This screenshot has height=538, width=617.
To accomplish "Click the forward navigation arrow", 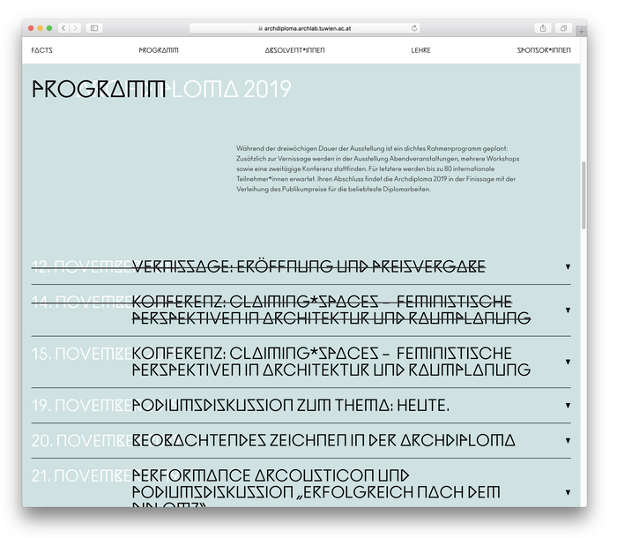I will tap(75, 28).
